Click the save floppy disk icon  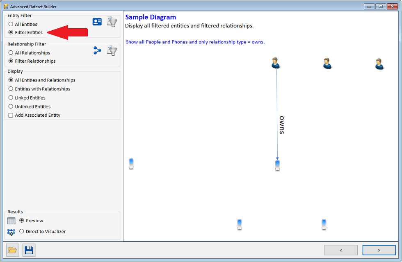29,250
